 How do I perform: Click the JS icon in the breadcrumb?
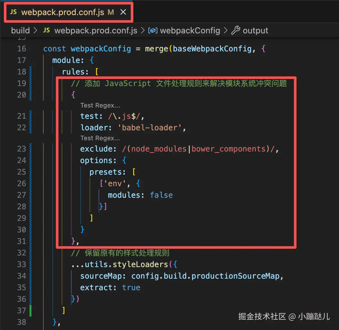(47, 30)
